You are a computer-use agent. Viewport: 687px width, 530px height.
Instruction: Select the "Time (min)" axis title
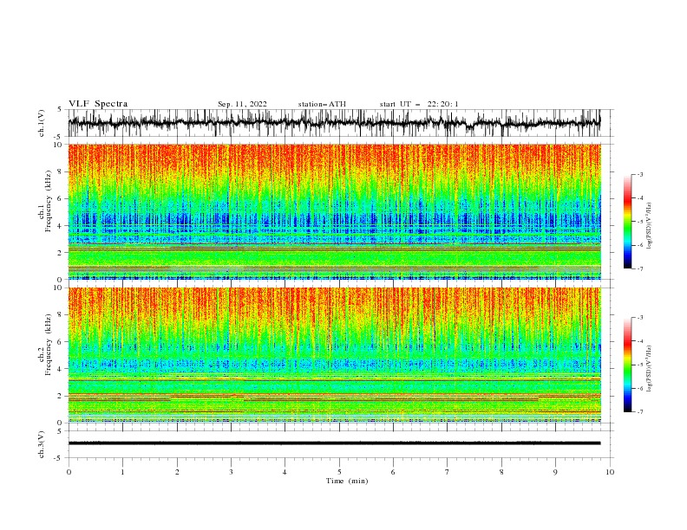click(347, 481)
